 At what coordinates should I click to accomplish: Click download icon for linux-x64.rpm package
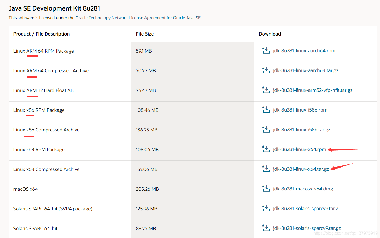266,149
